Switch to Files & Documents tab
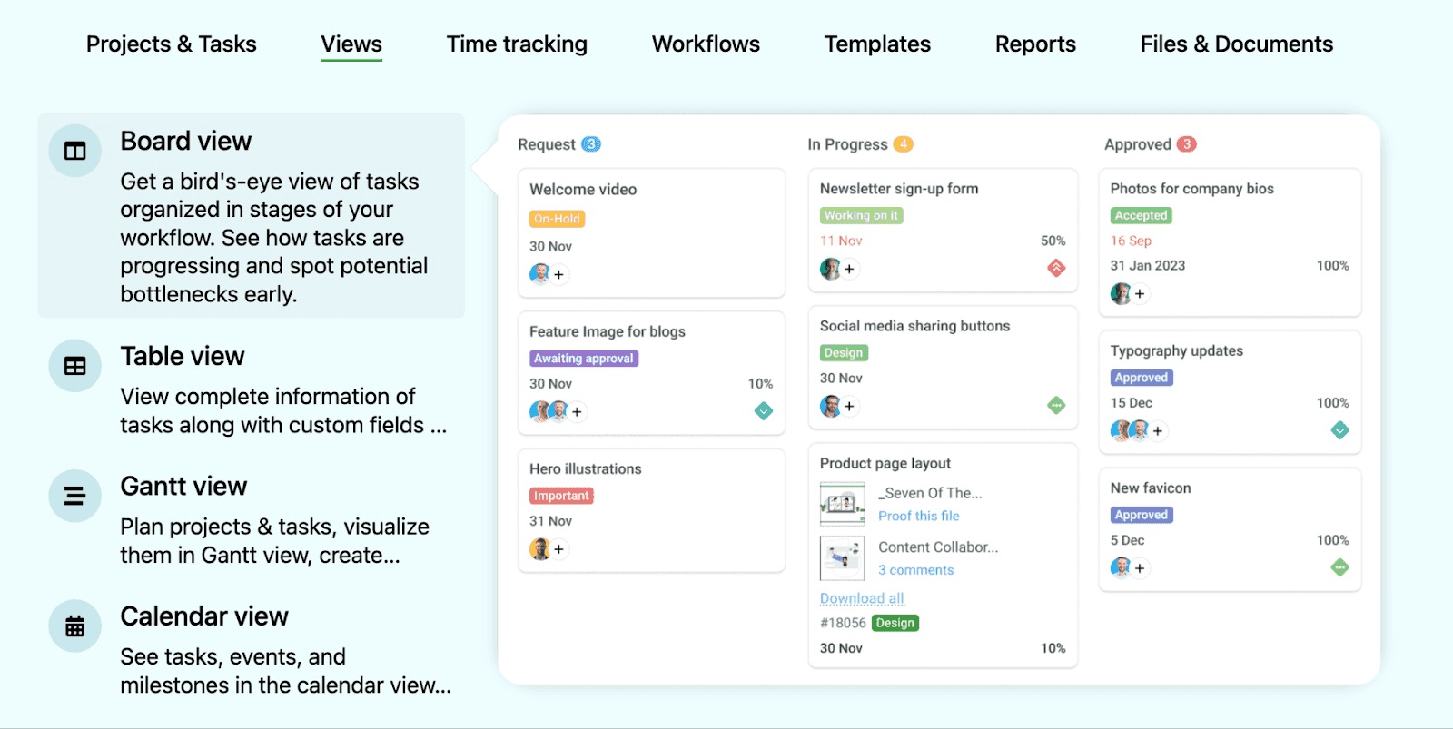 (1237, 44)
